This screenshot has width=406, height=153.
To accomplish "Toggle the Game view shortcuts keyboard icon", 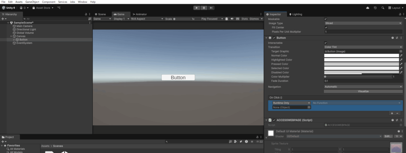I will click(237, 19).
